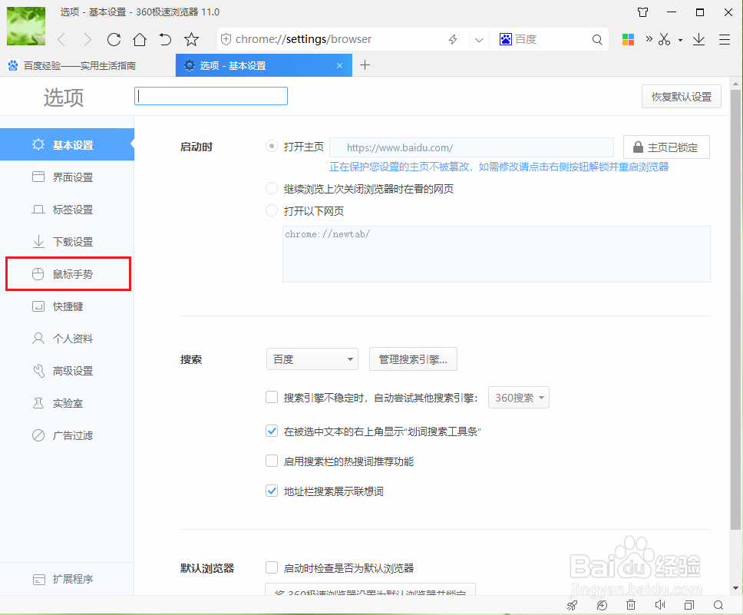Click the colorful apps grid icon in toolbar
This screenshot has height=615, width=743.
point(628,39)
